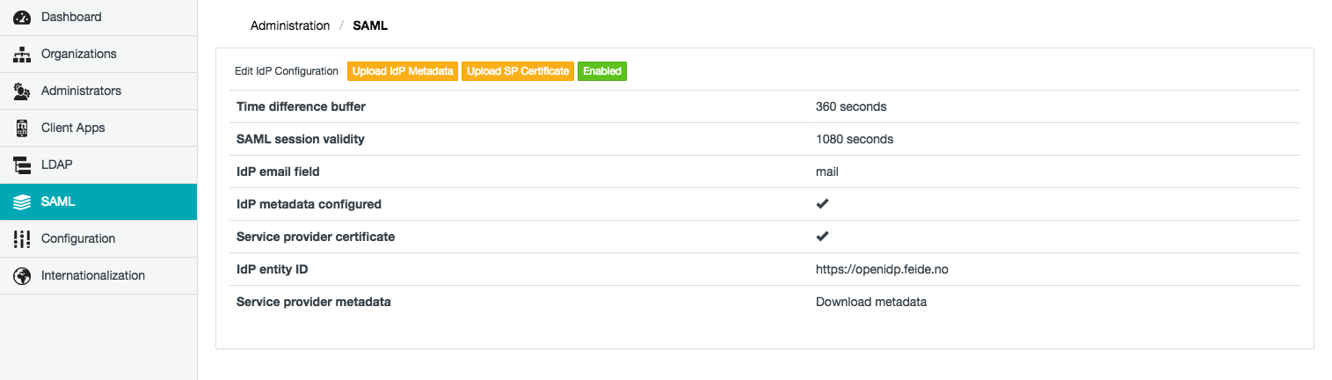
Task: Click the Dashboard gauge icon
Action: [23, 18]
